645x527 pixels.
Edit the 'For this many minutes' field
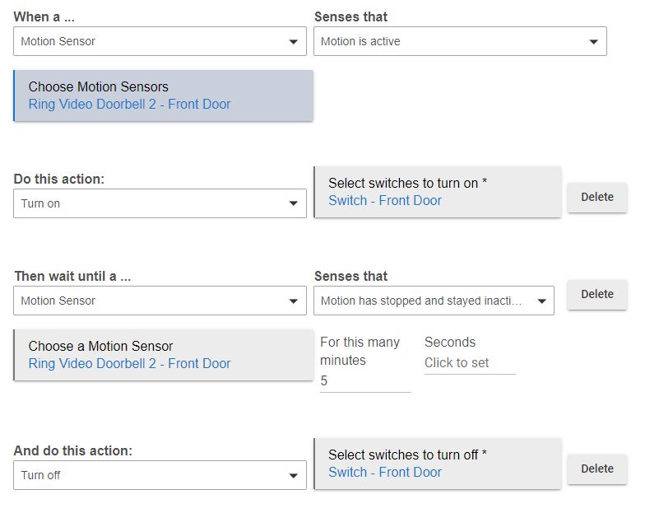coord(364,381)
